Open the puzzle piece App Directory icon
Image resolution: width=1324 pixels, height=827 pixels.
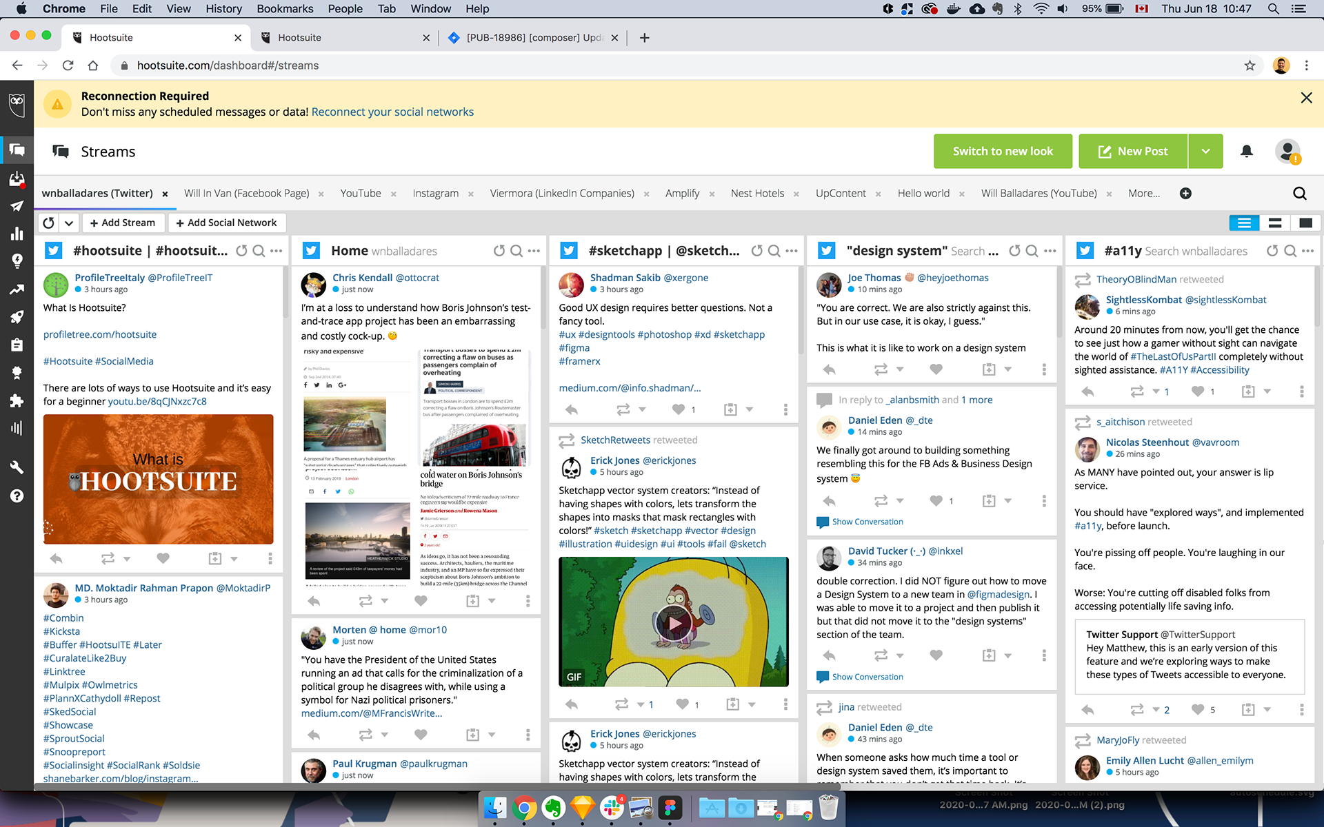17,400
